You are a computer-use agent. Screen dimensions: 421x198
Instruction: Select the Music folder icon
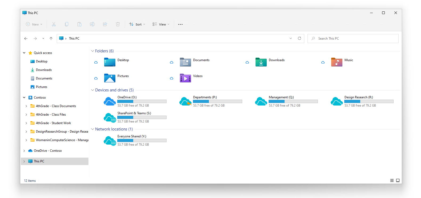click(x=337, y=62)
